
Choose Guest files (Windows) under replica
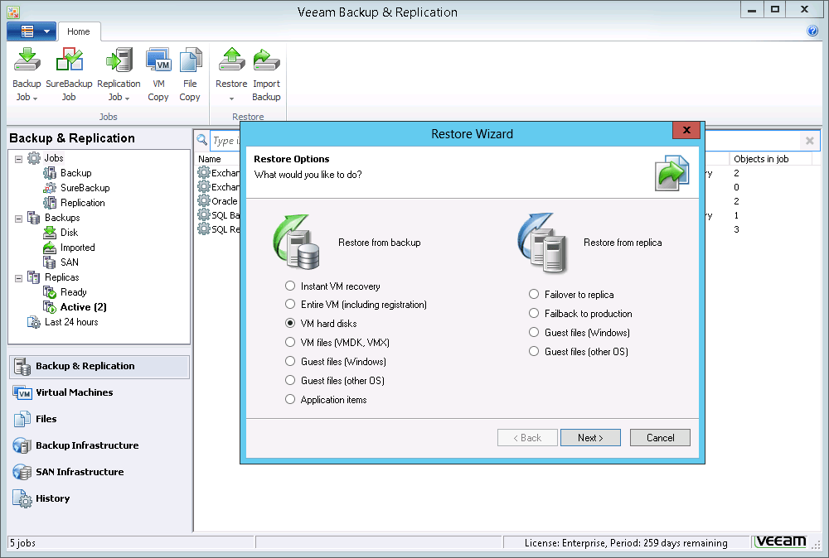[534, 332]
